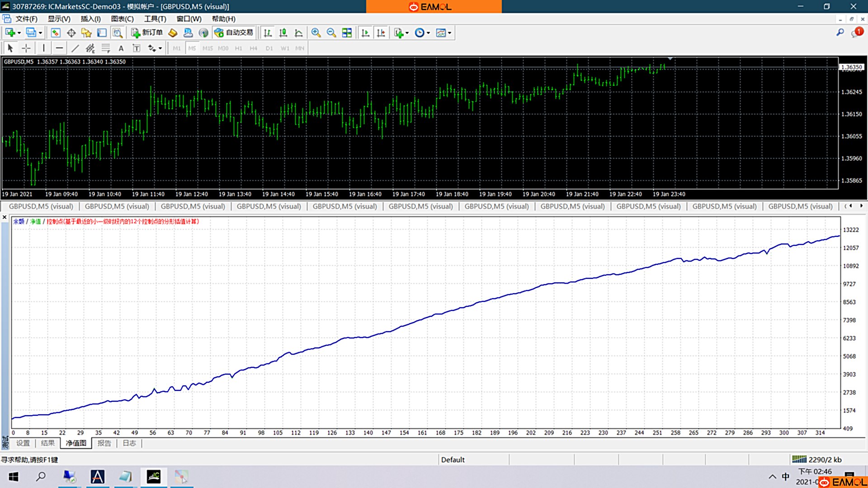Open the 显示(V) menu
The height and width of the screenshot is (488, 868).
tap(59, 19)
